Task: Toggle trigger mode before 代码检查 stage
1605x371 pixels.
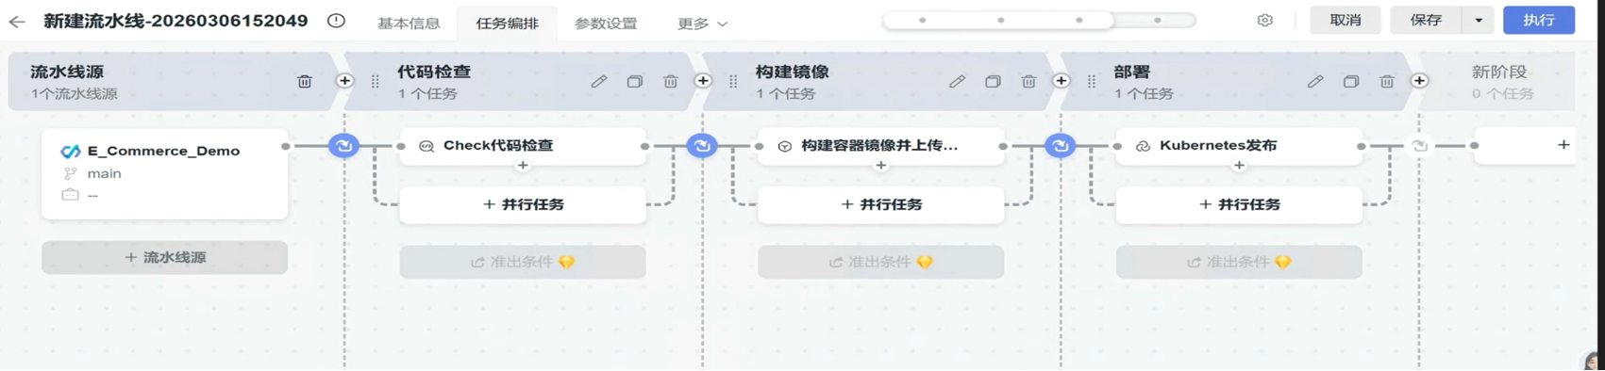Action: (x=343, y=146)
